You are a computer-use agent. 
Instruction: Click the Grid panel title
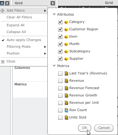pos(19,3)
